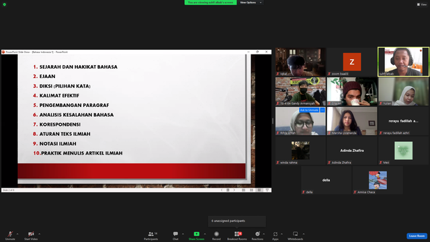Open the Chat panel
The image size is (430, 242).
click(175, 235)
